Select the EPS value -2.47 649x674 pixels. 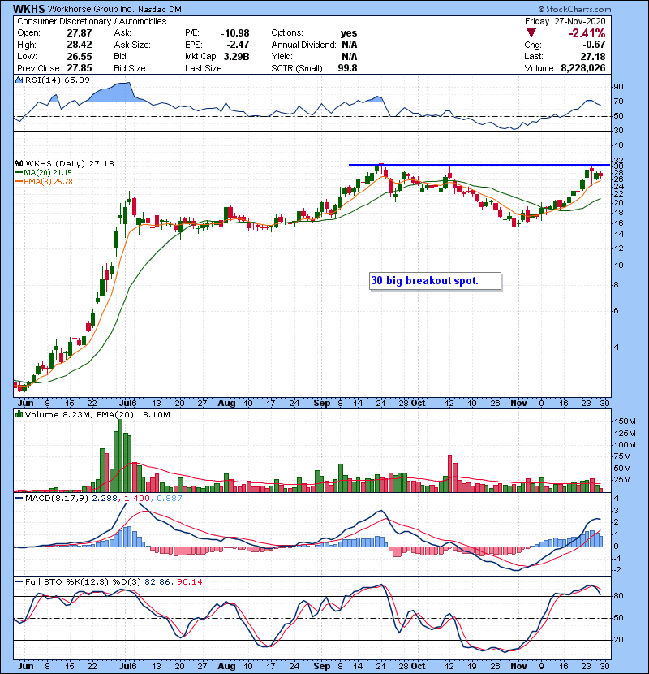click(x=238, y=45)
